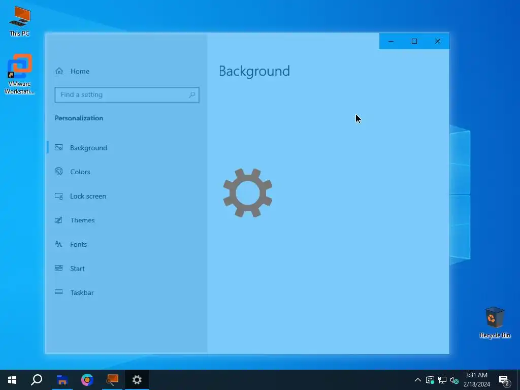
Task: Select the VMware Workstation desktop shortcut
Action: click(20, 74)
